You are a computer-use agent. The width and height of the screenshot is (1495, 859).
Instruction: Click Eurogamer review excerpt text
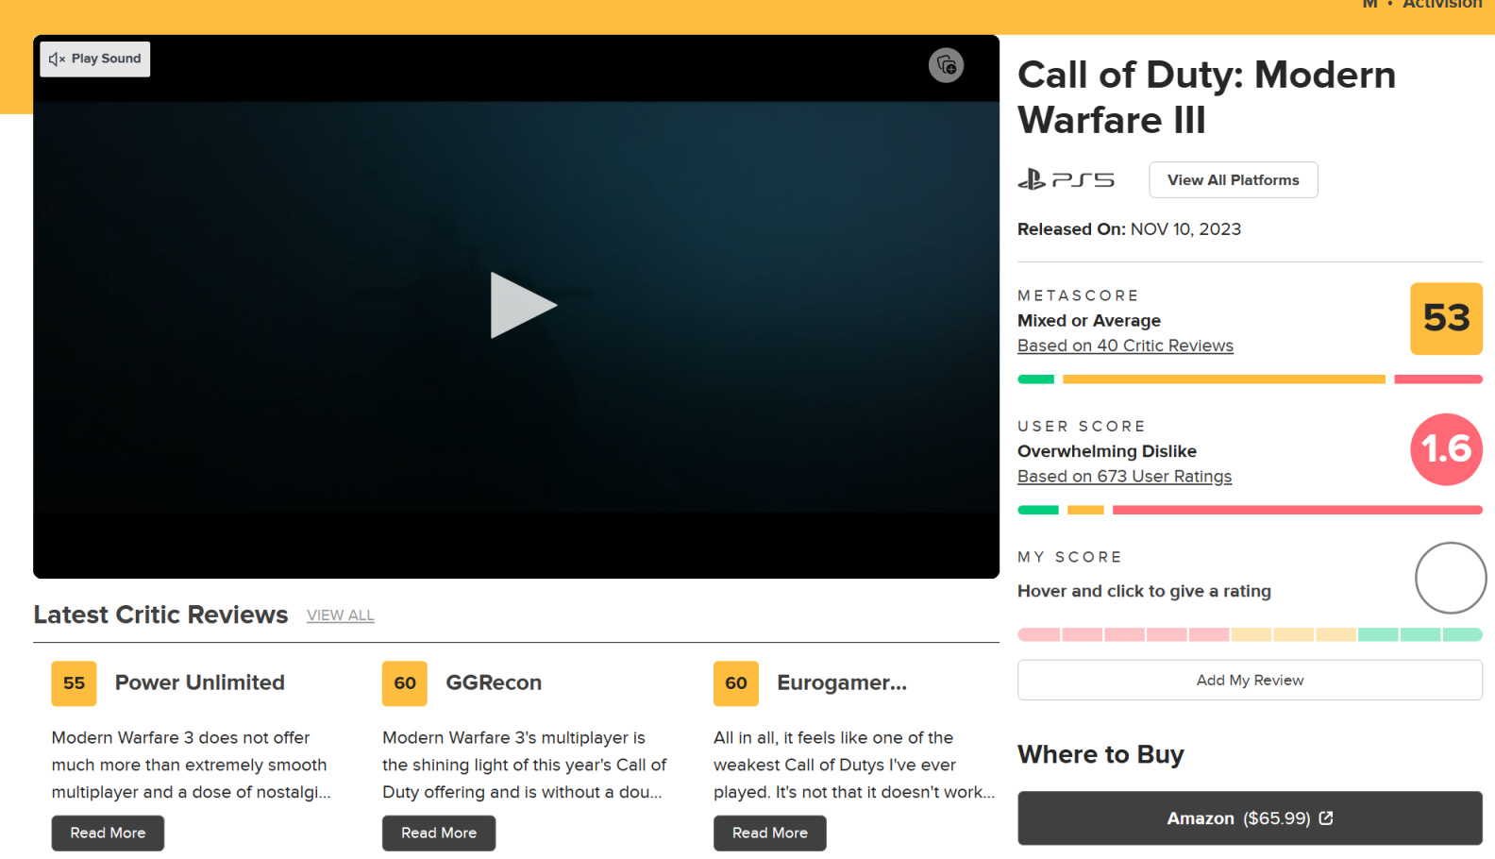coord(854,765)
